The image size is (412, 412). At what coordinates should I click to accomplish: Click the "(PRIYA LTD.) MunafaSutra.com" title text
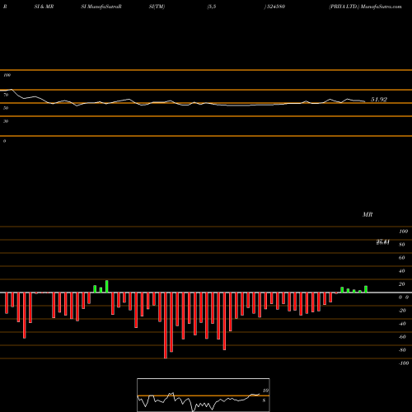pos(365,7)
